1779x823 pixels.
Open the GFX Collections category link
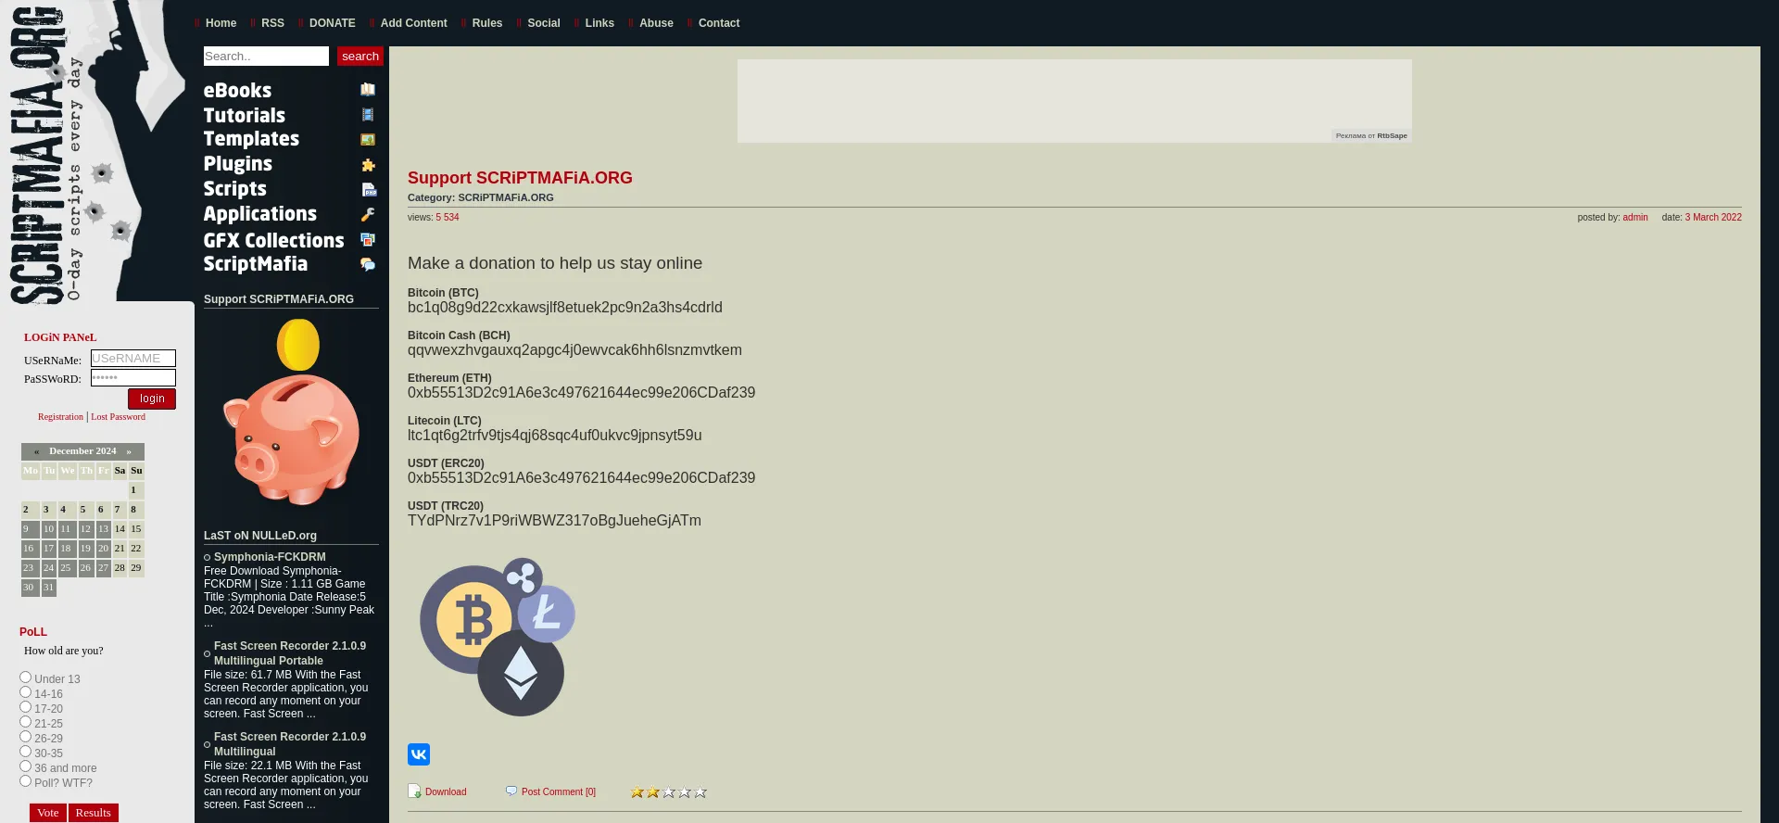(x=273, y=241)
